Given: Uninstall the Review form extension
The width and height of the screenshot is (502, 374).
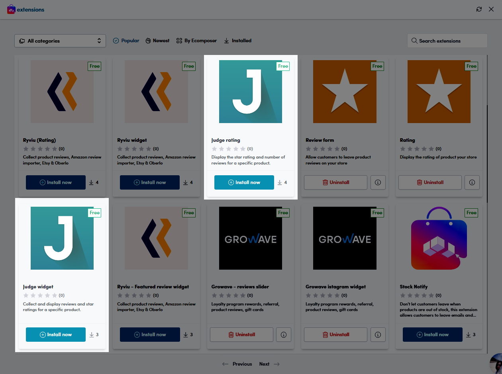Looking at the screenshot, I should [336, 182].
